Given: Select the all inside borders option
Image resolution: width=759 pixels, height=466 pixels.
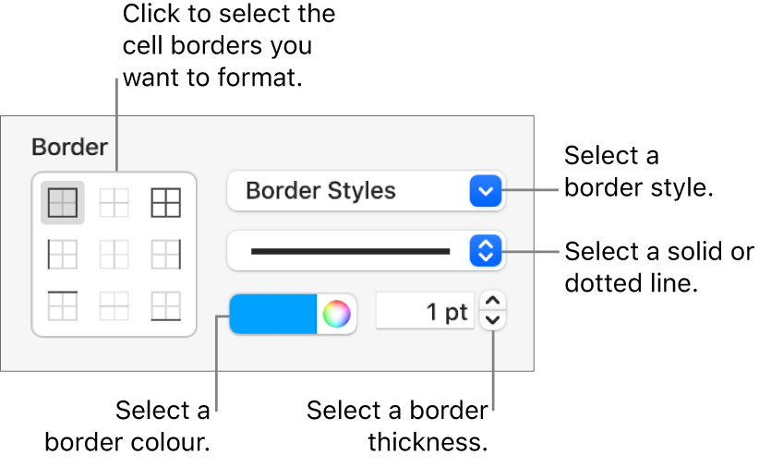Looking at the screenshot, I should coord(114,203).
